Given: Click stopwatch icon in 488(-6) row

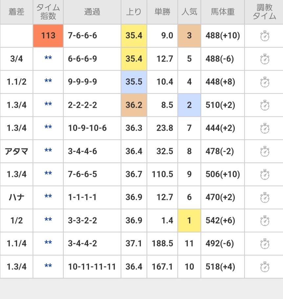Looking at the screenshot, I should click(x=265, y=59).
